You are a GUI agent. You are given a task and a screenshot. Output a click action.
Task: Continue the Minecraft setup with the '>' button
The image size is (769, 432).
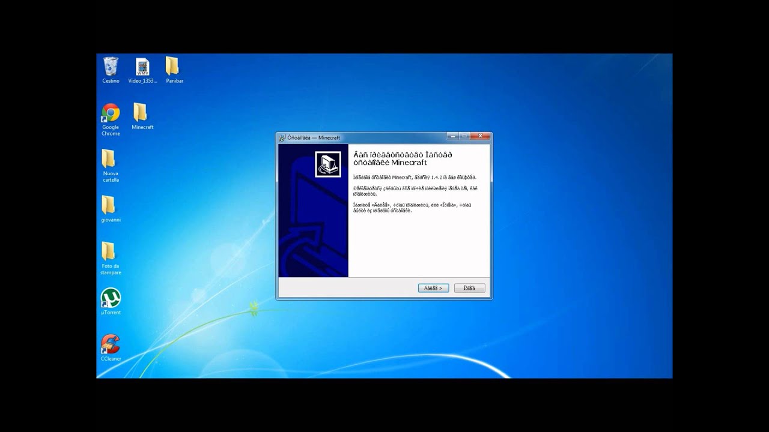(x=433, y=288)
